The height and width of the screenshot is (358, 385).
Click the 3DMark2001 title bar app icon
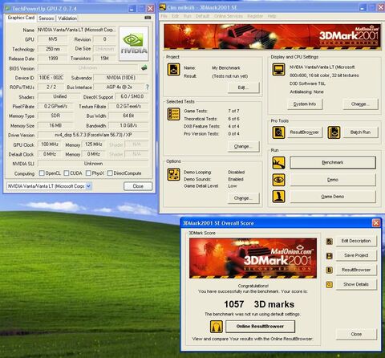(162, 7)
